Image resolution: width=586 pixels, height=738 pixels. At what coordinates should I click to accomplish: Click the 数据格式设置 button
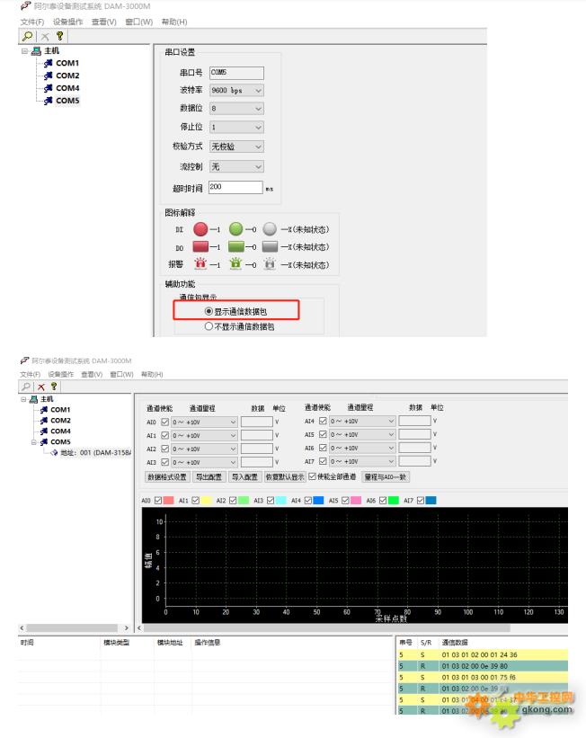(x=167, y=477)
